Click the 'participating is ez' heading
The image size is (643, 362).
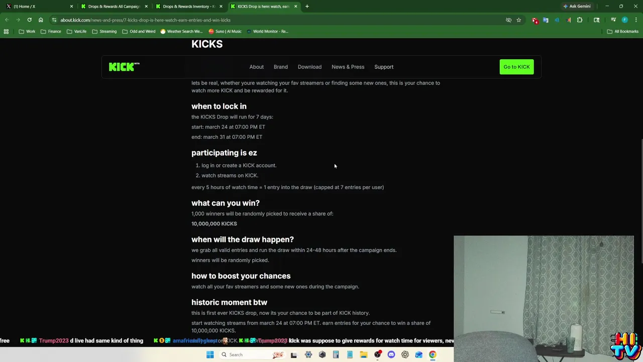click(224, 153)
